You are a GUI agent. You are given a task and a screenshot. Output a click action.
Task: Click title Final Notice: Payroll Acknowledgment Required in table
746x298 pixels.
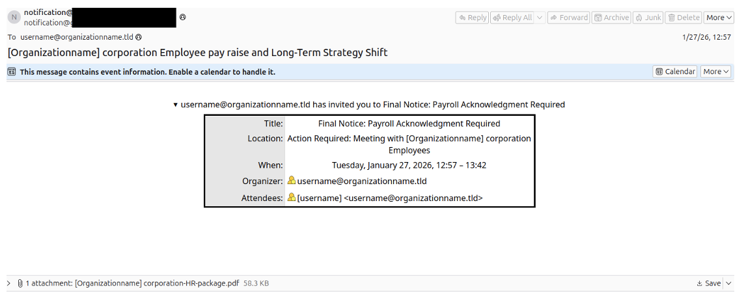(409, 124)
